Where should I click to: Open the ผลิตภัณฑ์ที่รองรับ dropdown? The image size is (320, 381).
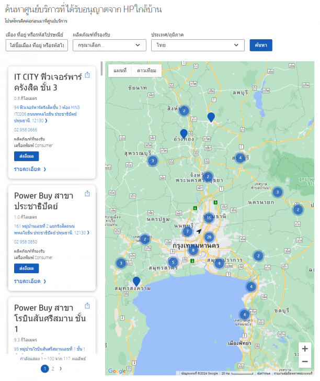click(x=109, y=45)
